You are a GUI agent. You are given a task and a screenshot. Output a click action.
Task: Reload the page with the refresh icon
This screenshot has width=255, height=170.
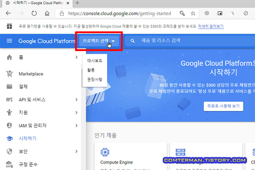coord(34,13)
